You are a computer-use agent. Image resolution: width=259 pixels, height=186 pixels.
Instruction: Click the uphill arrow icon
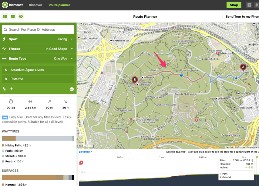click(49, 101)
